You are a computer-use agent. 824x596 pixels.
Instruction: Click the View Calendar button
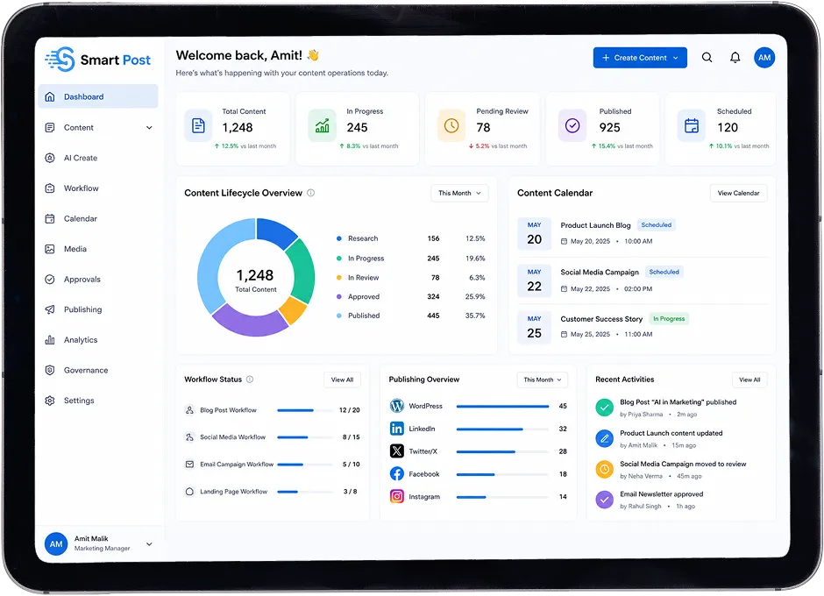pyautogui.click(x=738, y=194)
